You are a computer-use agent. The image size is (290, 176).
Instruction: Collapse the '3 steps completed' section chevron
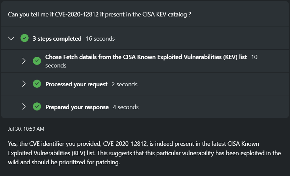[11, 38]
